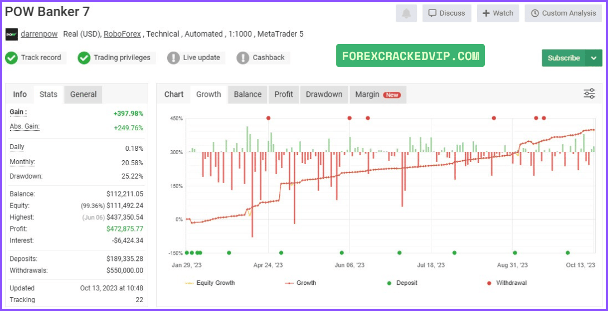This screenshot has width=608, height=311.
Task: Click the Discuss button
Action: point(447,13)
